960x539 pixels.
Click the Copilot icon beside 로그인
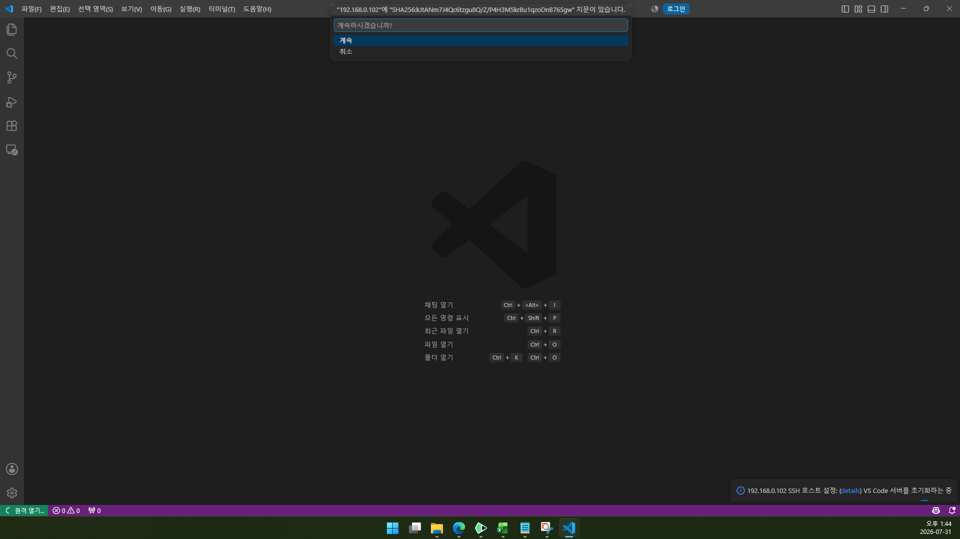pos(654,9)
